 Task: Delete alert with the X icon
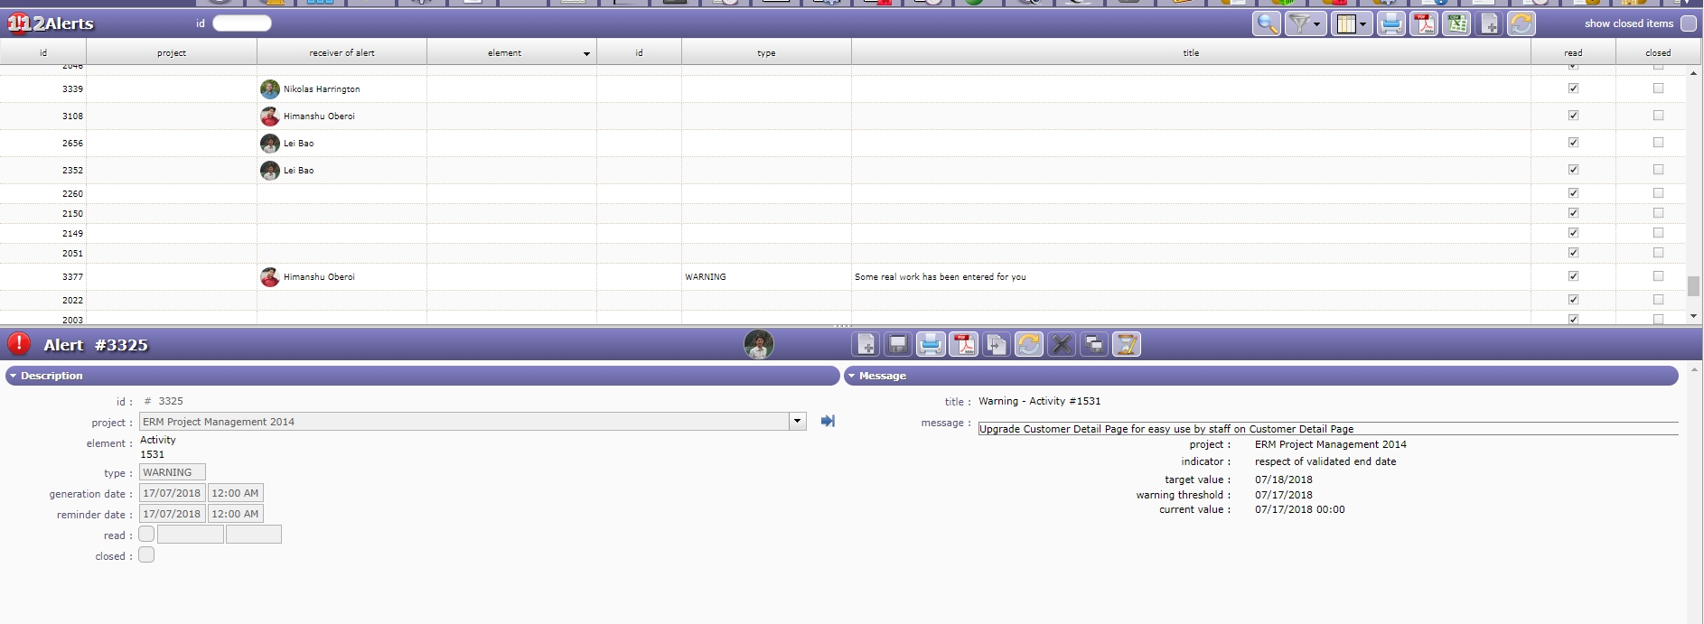pos(1062,345)
